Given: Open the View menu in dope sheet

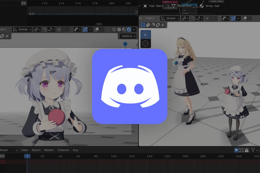Looking at the screenshot, I should pyautogui.click(x=25, y=150).
